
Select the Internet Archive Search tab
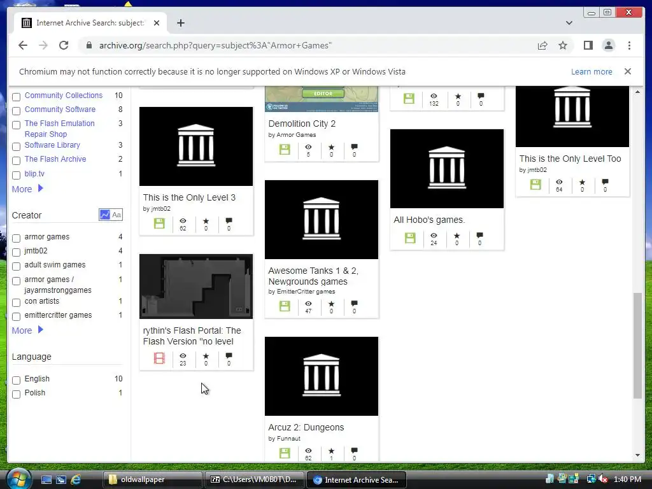coord(90,23)
